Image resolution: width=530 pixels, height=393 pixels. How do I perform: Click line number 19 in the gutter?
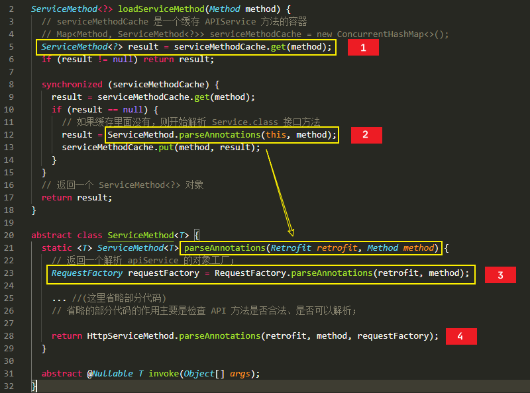(9, 223)
